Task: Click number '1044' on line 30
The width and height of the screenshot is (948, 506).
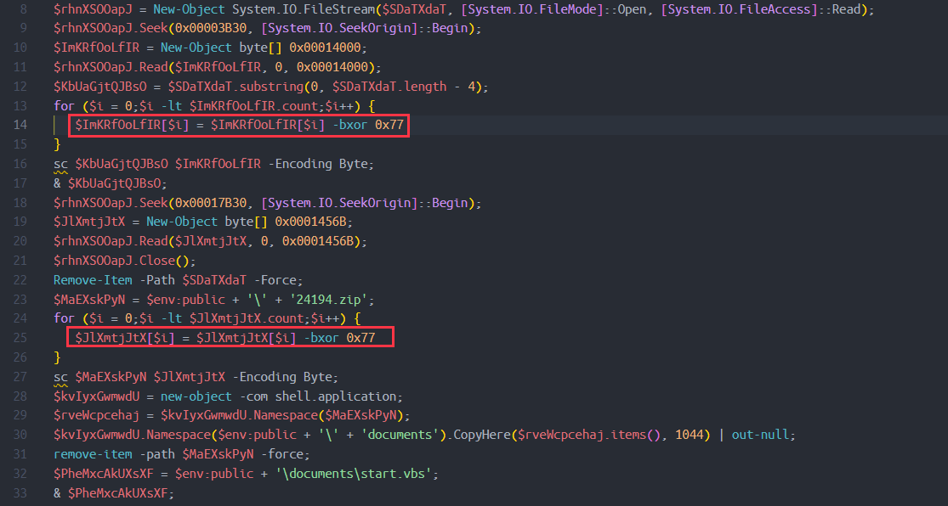Action: tap(690, 435)
